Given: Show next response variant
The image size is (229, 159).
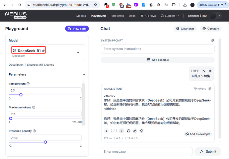Looking at the screenshot, I should click(x=121, y=131).
